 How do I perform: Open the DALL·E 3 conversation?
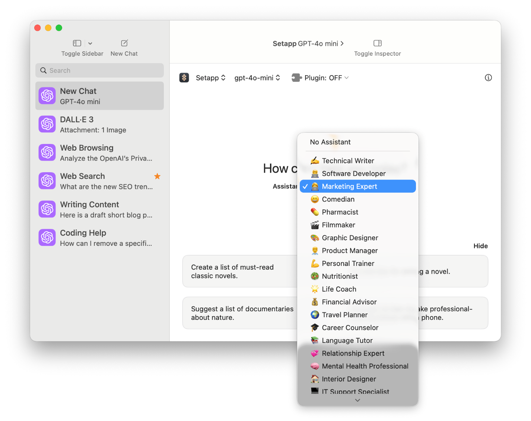pos(99,124)
